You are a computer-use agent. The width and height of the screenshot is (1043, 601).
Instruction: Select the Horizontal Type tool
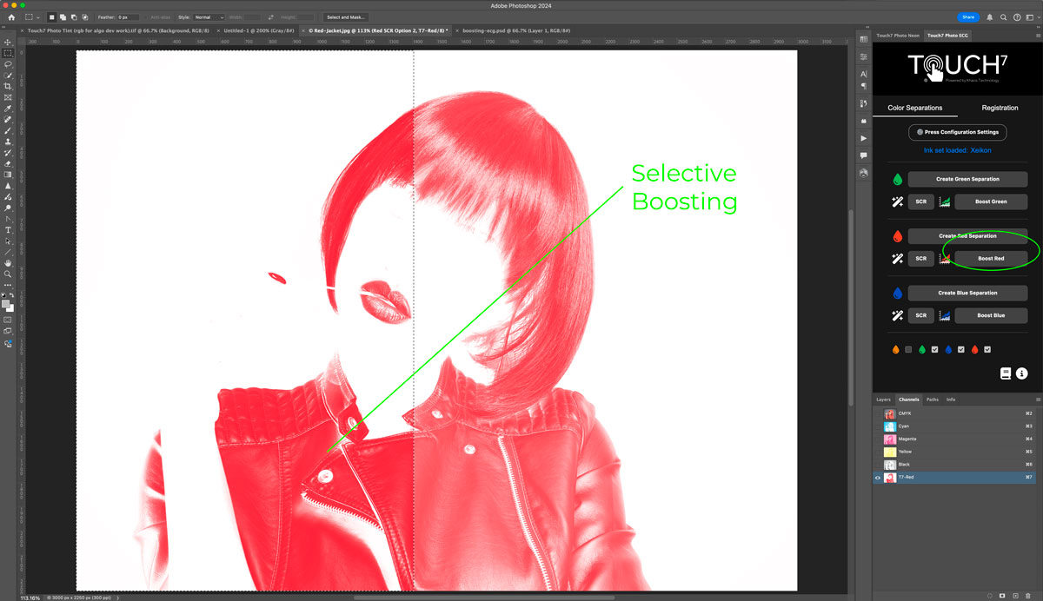coord(8,230)
